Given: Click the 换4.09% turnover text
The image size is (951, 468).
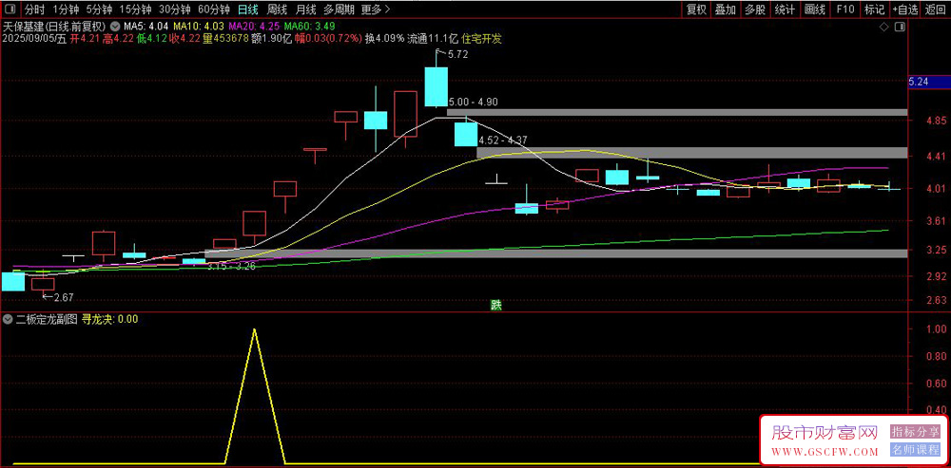Looking at the screenshot, I should 384,39.
